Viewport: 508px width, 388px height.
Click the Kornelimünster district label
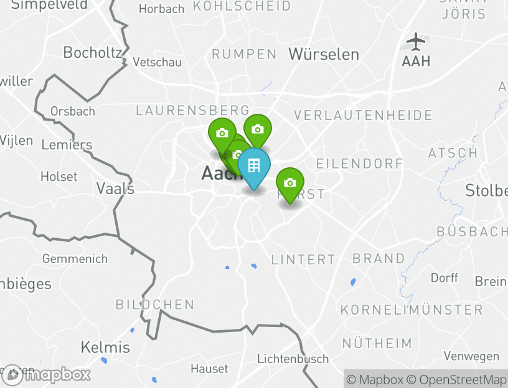point(412,310)
